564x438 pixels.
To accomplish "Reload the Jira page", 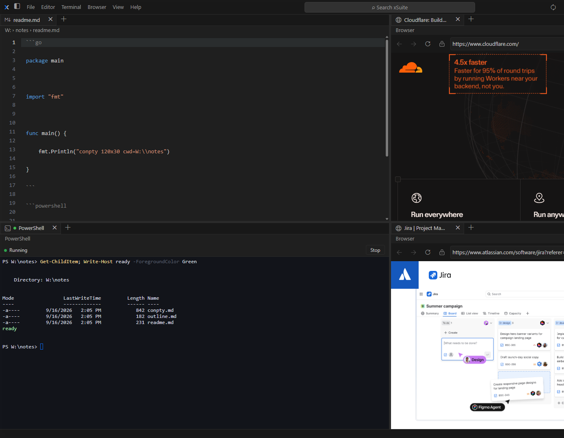I will (428, 252).
